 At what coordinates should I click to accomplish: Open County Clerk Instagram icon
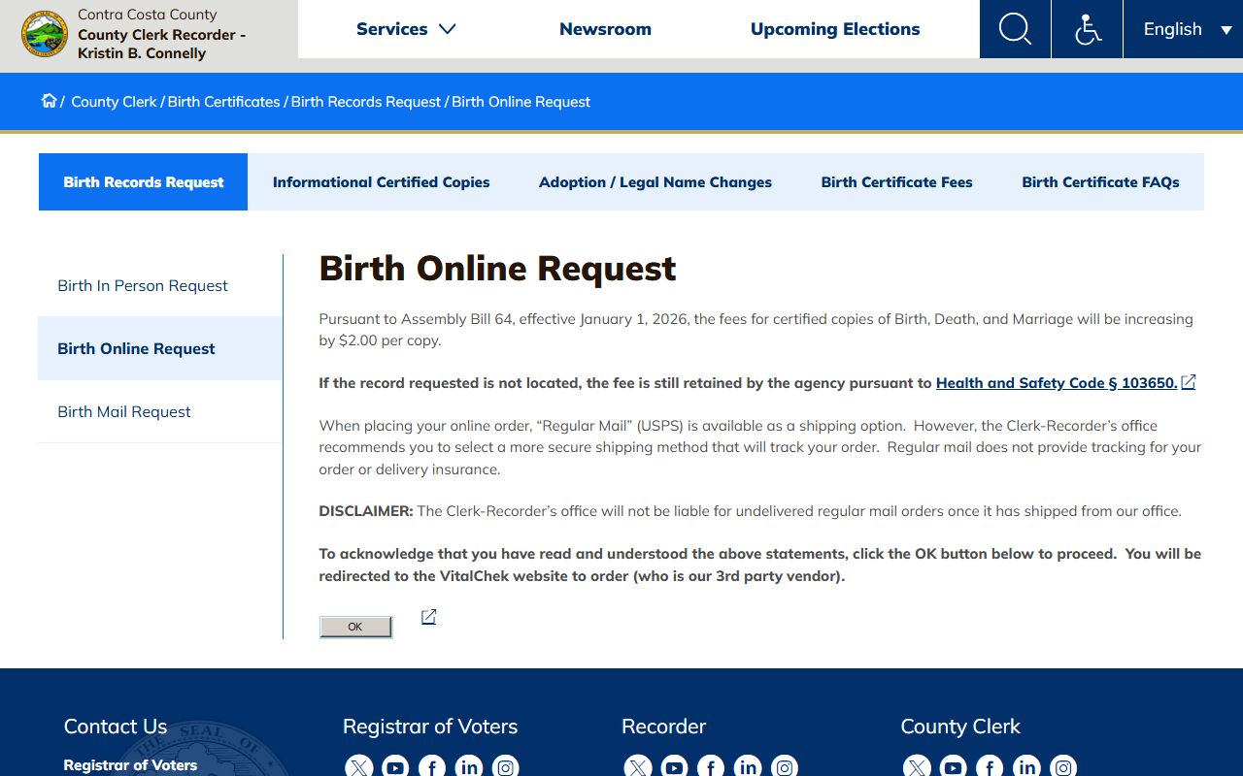[1063, 767]
